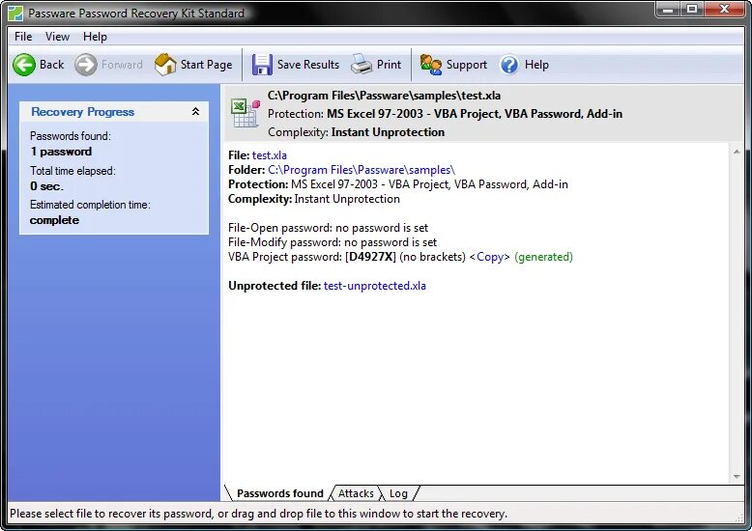Open the File menu
Viewport: 752px width, 531px height.
tap(23, 37)
